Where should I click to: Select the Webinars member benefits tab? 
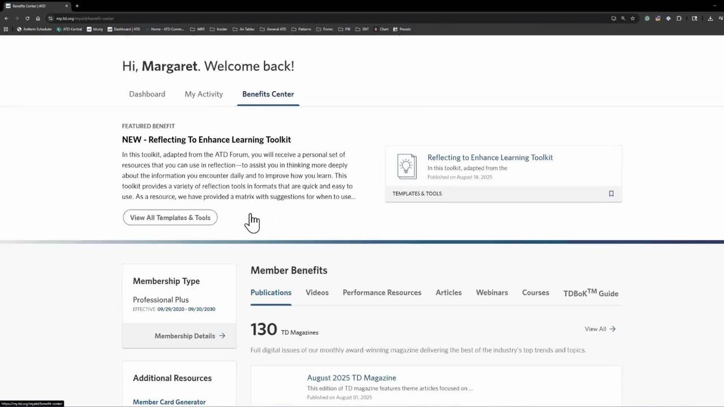(x=492, y=292)
